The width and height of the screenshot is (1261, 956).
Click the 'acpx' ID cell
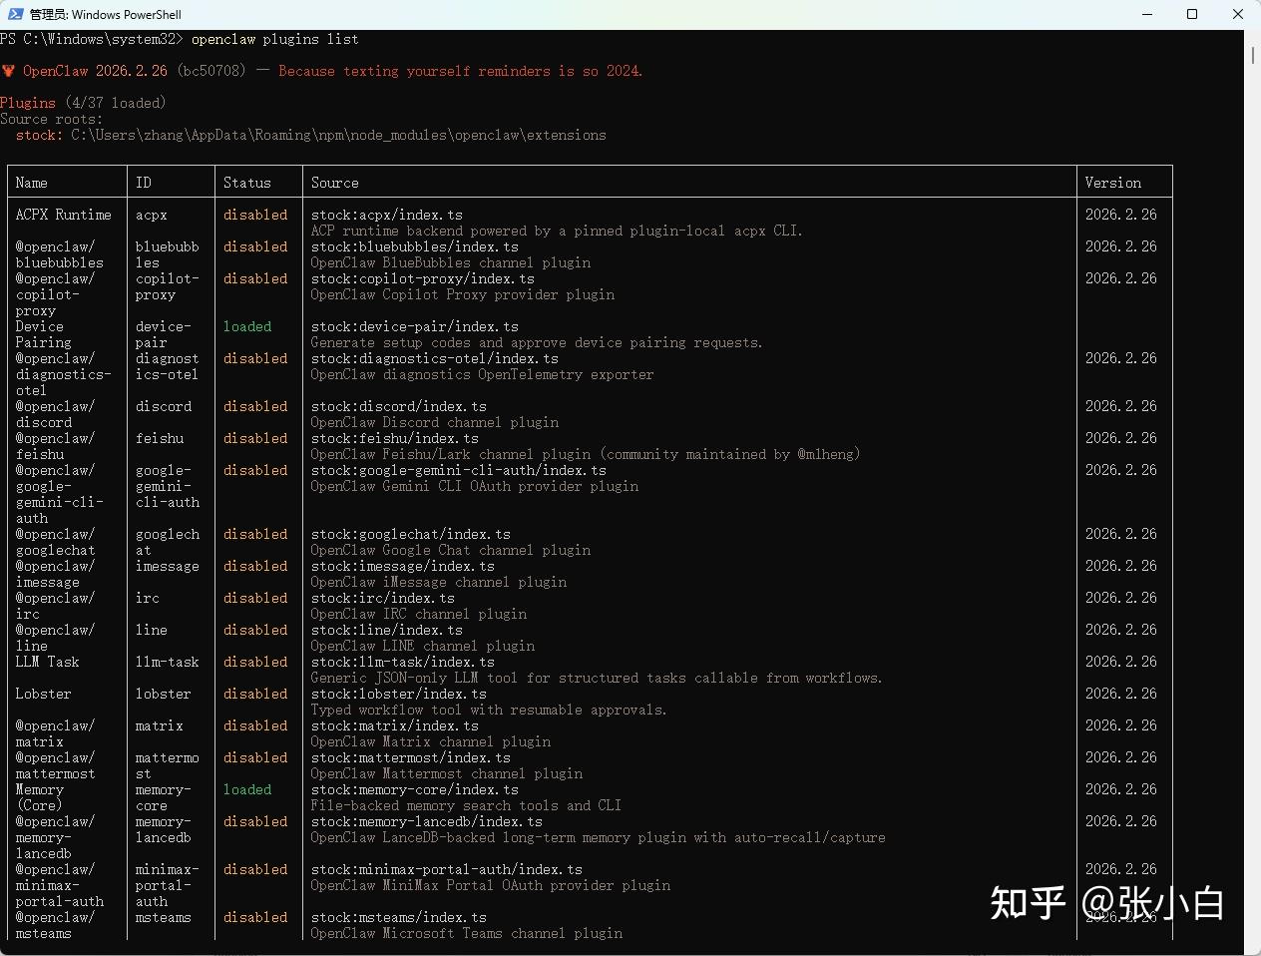[152, 215]
